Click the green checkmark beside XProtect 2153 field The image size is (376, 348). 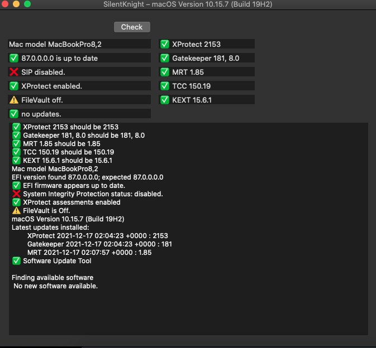[x=165, y=44]
